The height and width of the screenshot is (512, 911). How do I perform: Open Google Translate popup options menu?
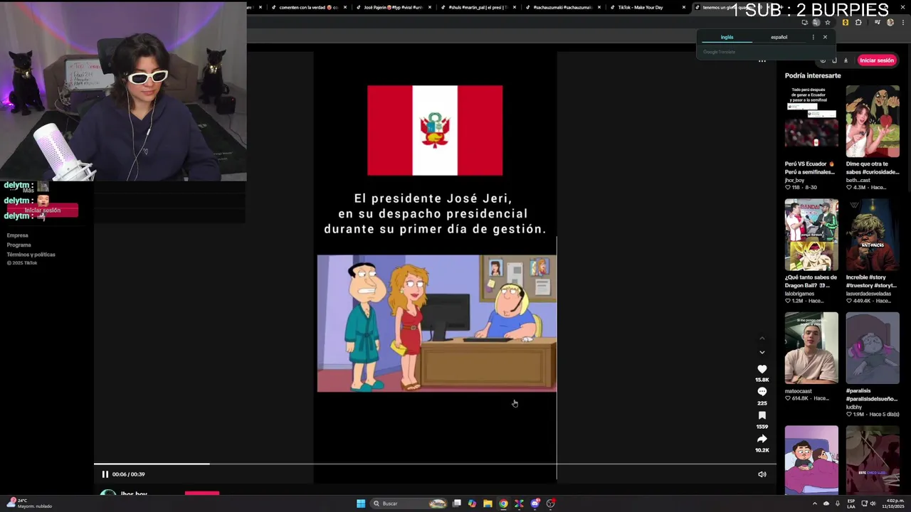813,37
